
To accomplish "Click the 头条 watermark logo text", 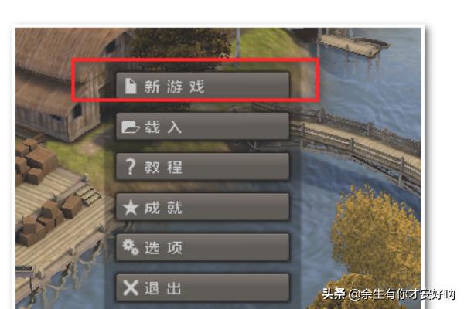I will click(x=334, y=294).
